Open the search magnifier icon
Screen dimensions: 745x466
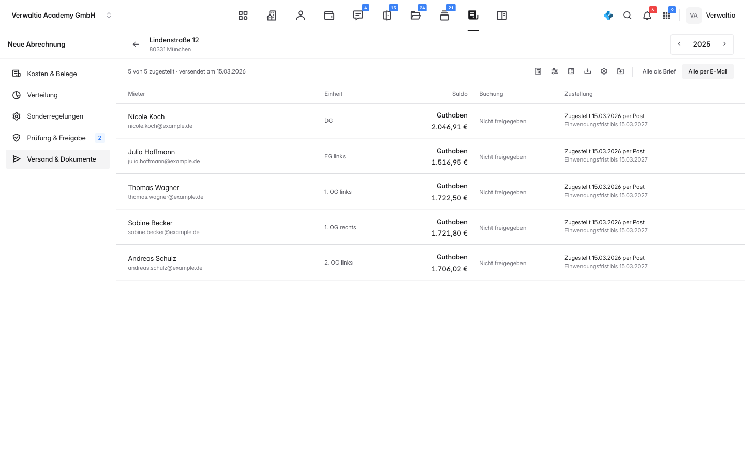[x=628, y=16]
